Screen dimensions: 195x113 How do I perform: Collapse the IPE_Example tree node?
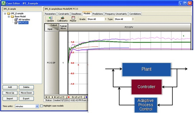pos(5,13)
